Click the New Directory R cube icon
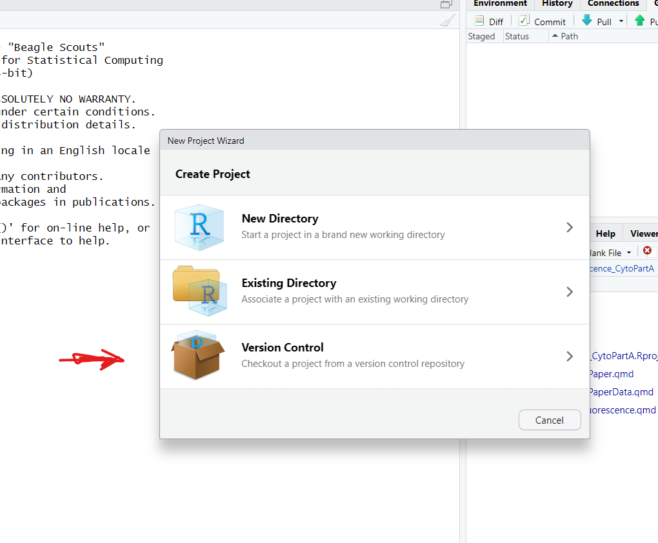The width and height of the screenshot is (658, 543). [x=200, y=227]
